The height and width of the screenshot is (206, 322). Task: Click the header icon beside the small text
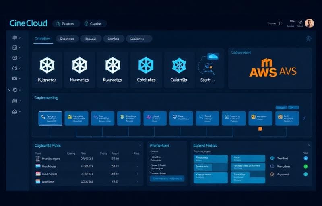point(280,24)
